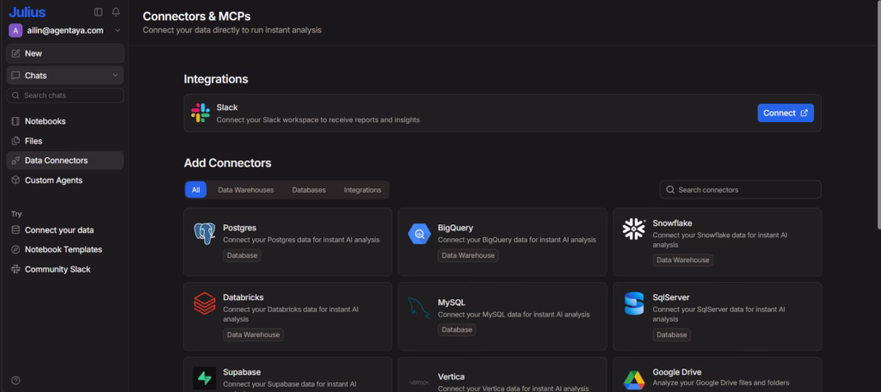Click Connect button for Slack
The width and height of the screenshot is (881, 392).
click(x=786, y=113)
